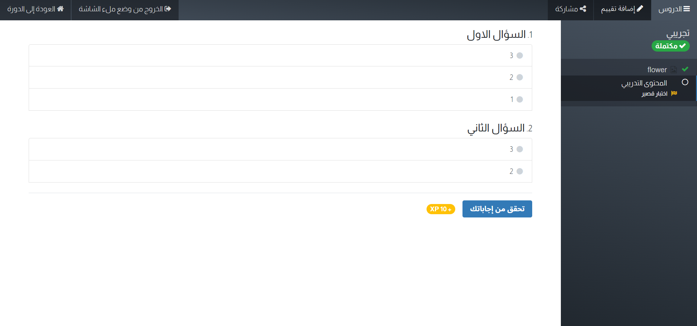The width and height of the screenshot is (697, 326).
Task: Click the exit icon for الخروج من وضع ملء الشاشة
Action: coord(168,9)
